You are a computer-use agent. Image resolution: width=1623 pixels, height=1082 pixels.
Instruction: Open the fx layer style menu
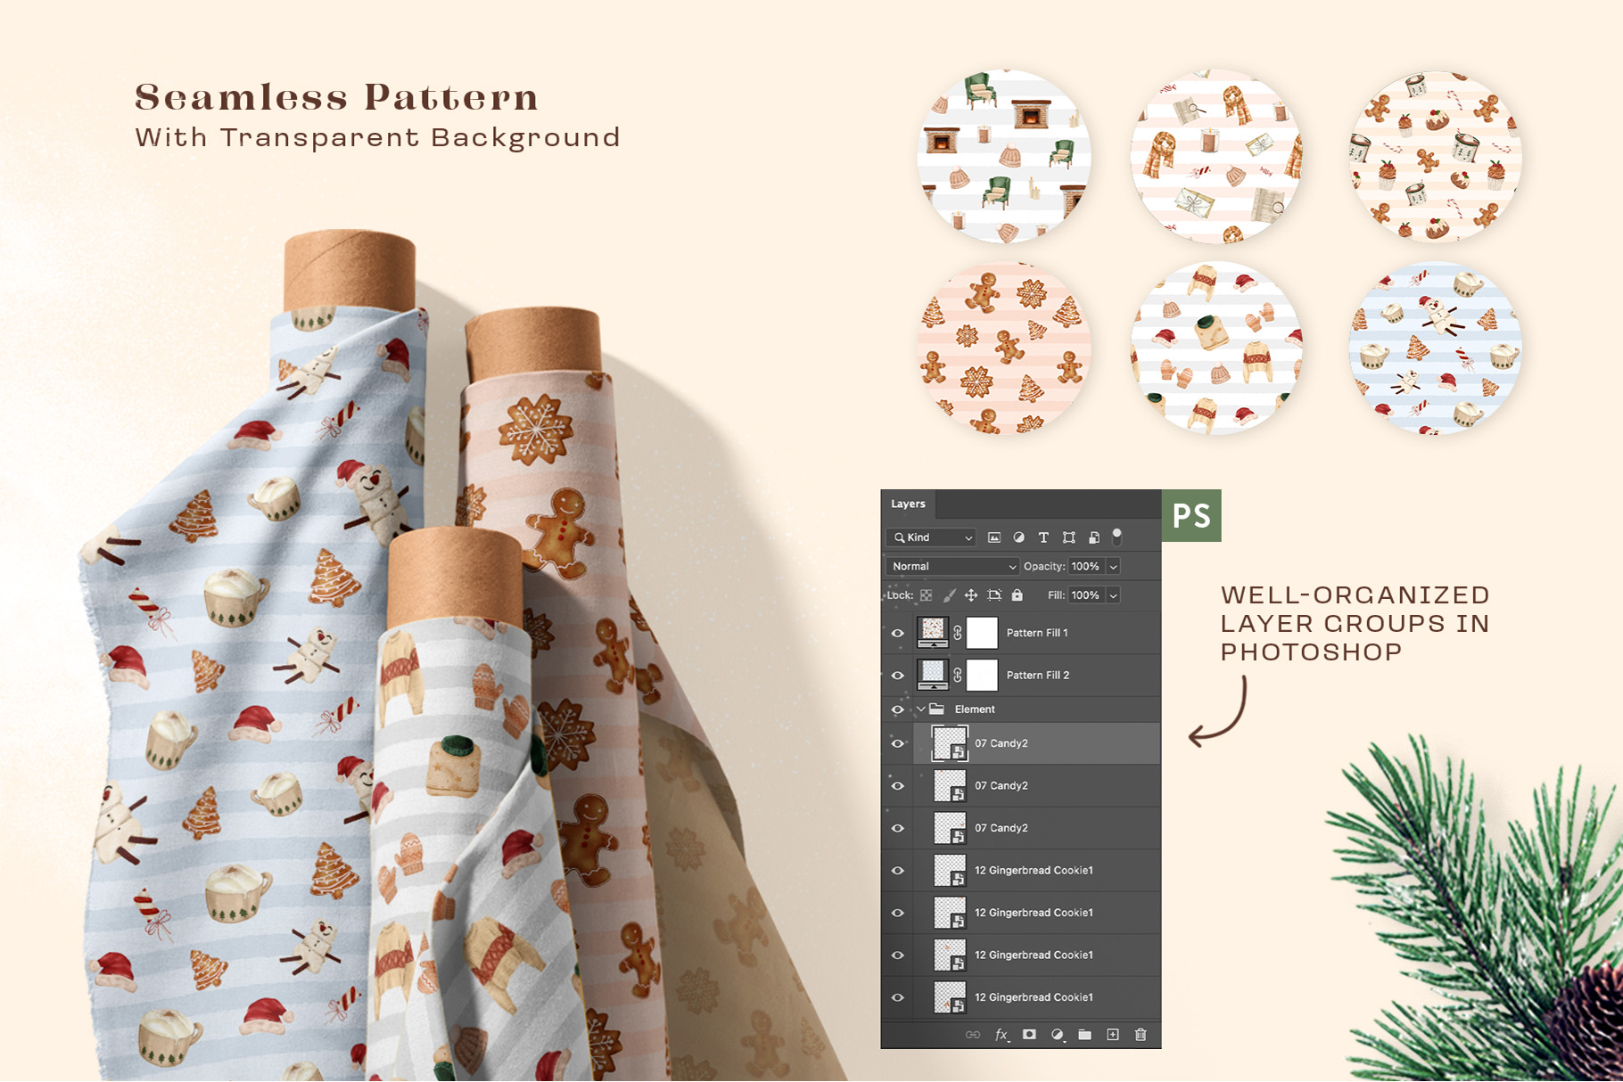1001,1035
